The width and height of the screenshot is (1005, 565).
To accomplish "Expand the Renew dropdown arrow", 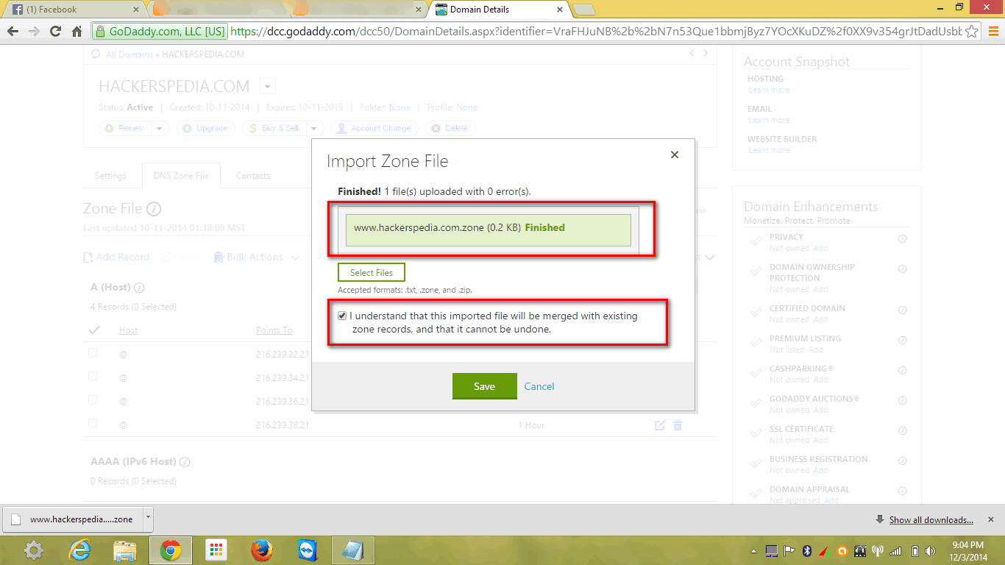I will [x=160, y=128].
